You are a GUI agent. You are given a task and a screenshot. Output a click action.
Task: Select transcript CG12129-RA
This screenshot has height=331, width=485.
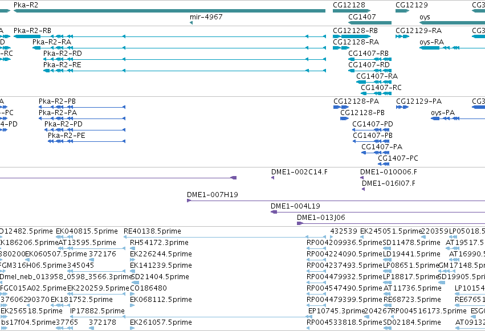402,36
